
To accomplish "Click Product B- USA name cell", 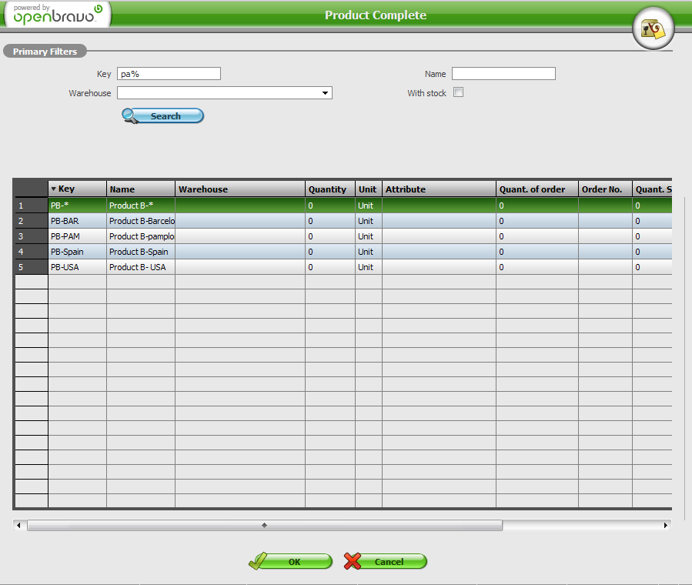I will (x=141, y=267).
